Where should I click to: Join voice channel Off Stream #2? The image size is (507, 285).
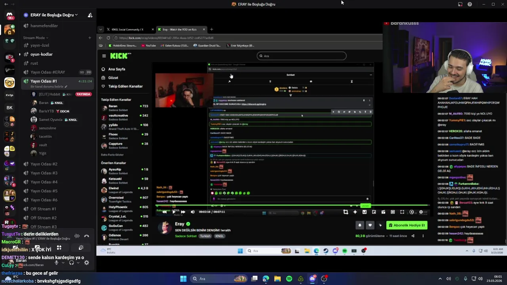[x=57, y=218]
